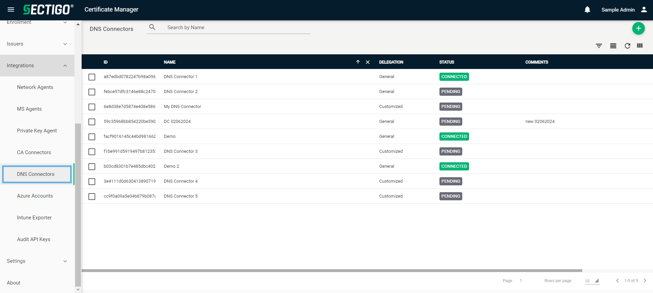This screenshot has width=653, height=293.
Task: Collapse the Integrations sidebar section
Action: point(37,66)
